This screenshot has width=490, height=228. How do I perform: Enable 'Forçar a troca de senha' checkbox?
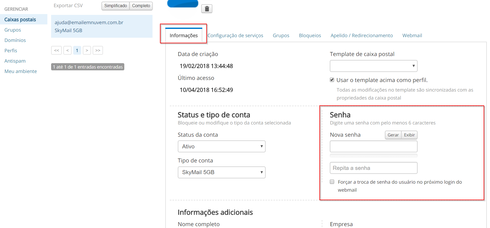tap(332, 182)
